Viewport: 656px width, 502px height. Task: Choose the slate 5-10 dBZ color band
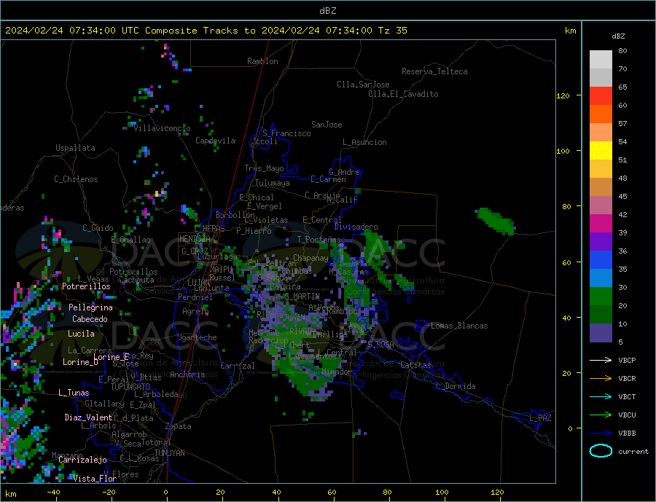coord(601,333)
